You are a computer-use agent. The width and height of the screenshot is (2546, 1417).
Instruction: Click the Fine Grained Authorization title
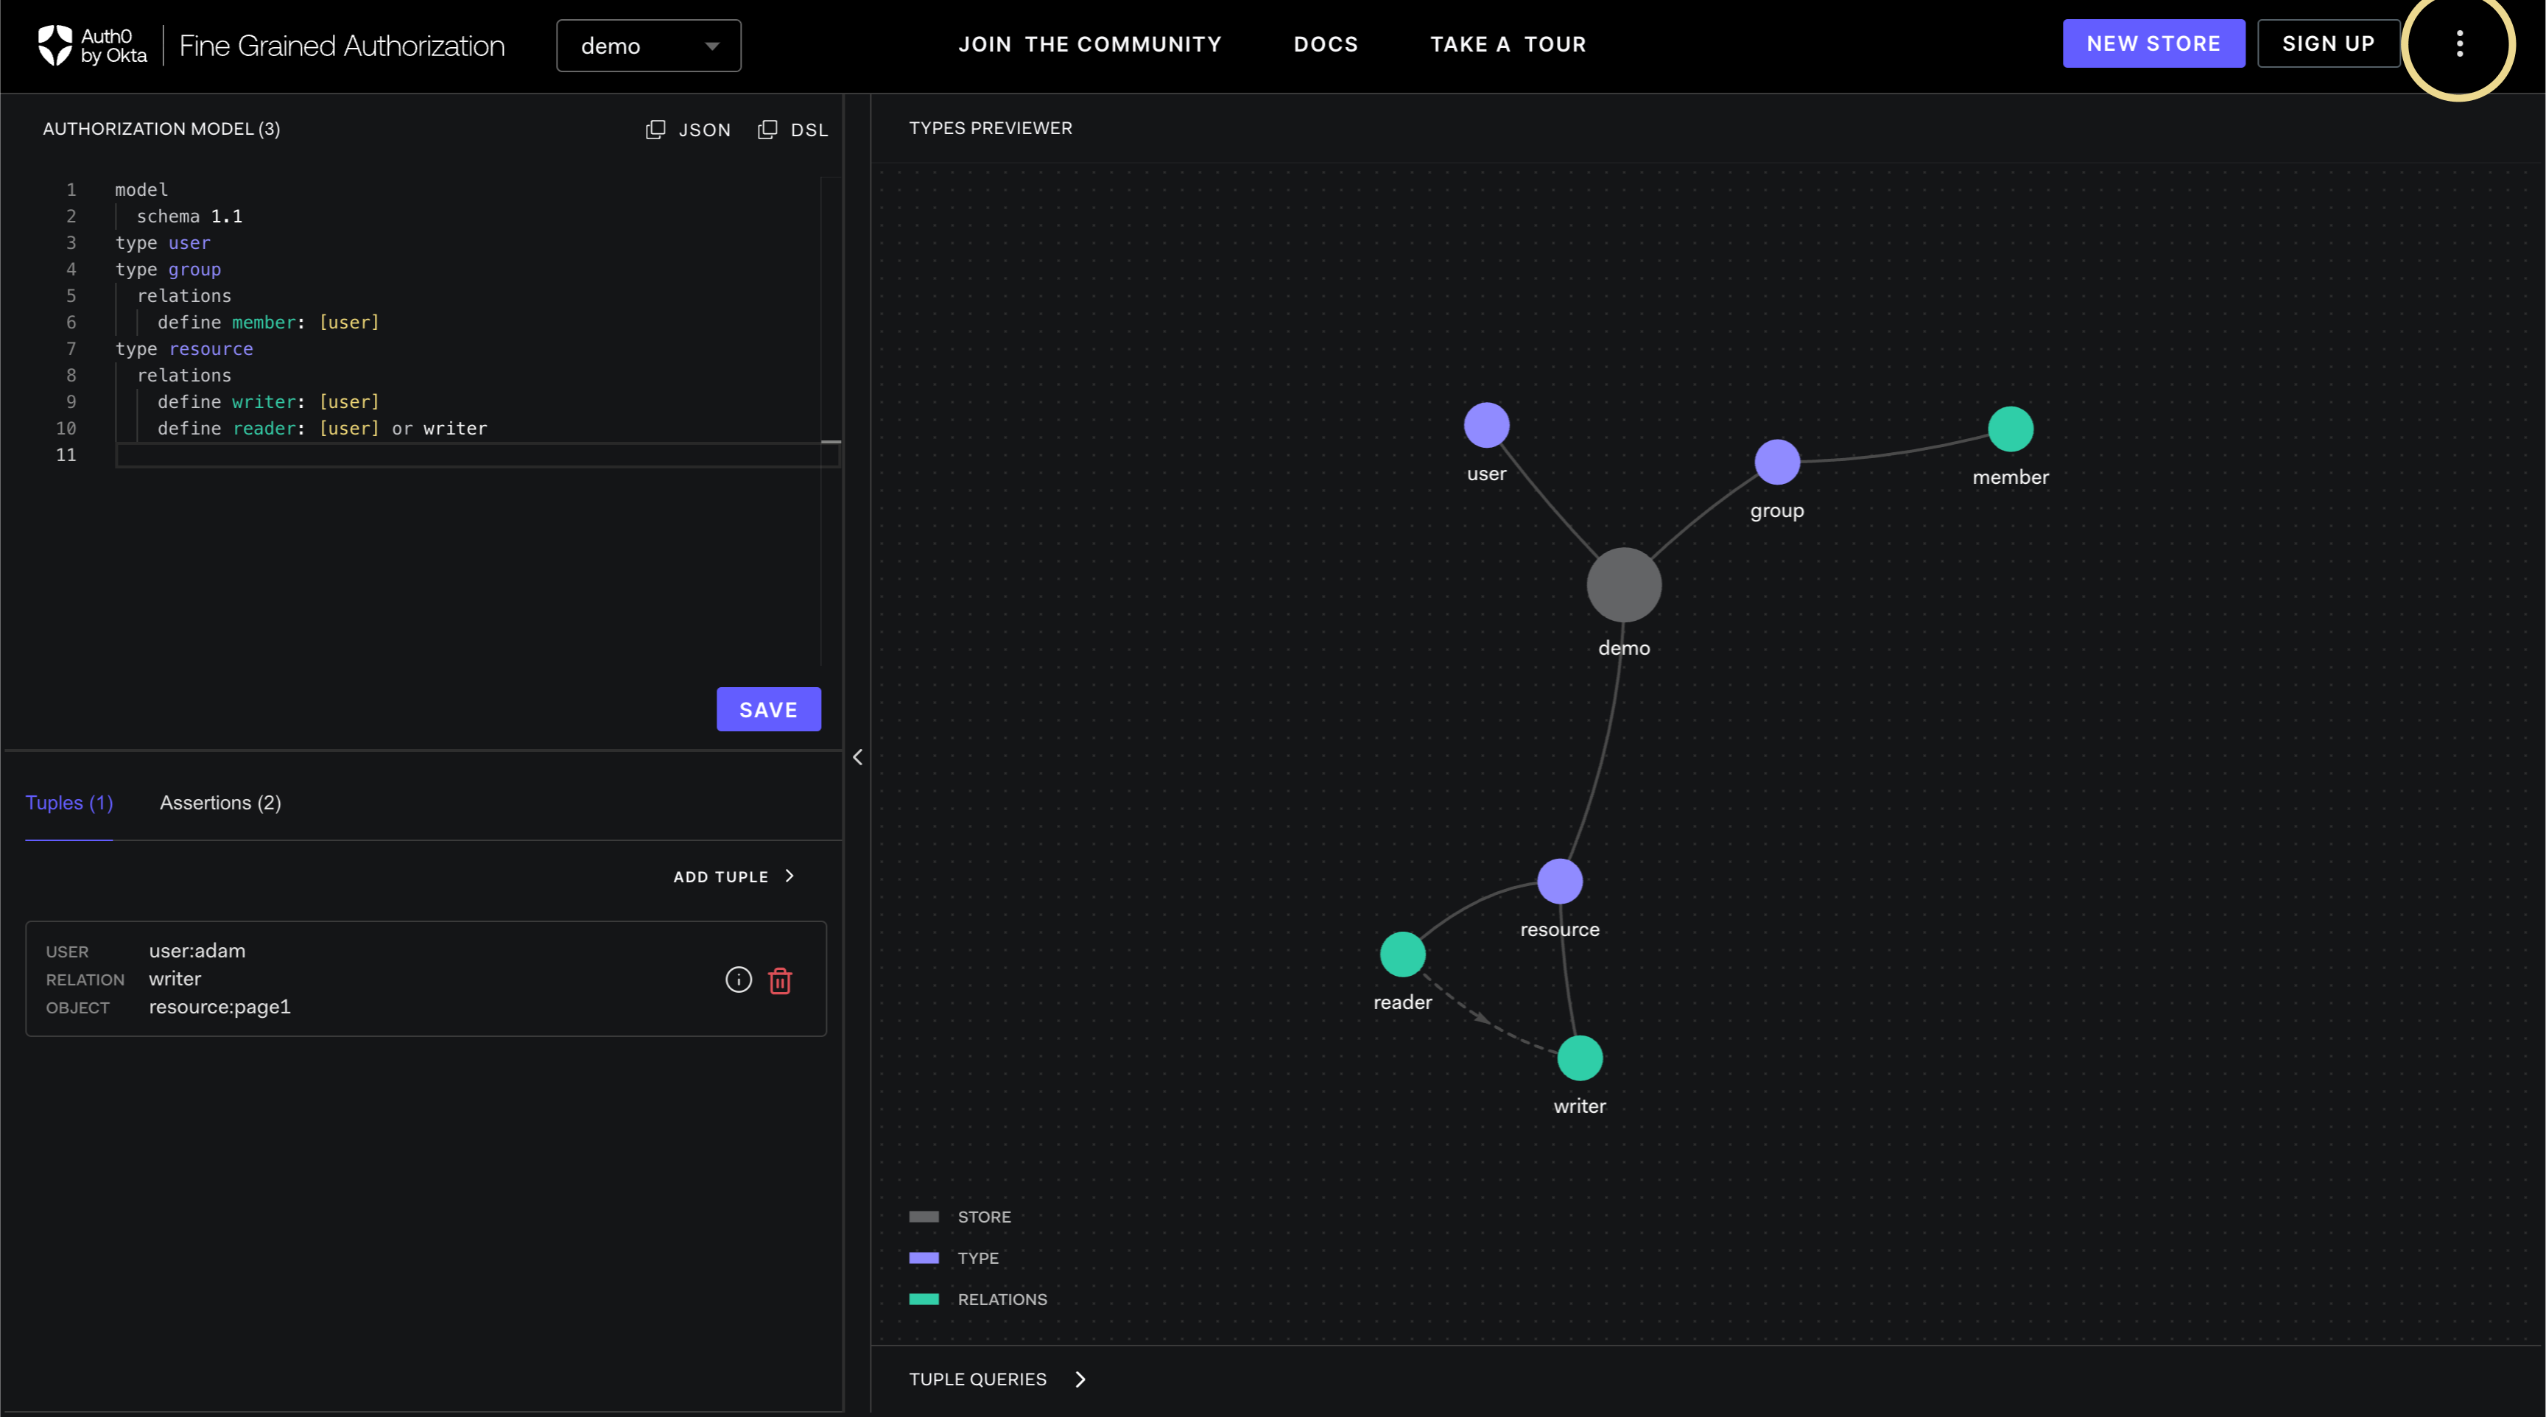341,46
